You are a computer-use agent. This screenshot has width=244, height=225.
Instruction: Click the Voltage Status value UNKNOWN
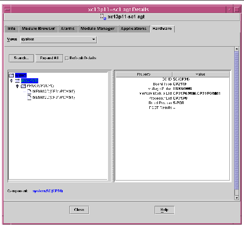pyautogui.click(x=182, y=89)
